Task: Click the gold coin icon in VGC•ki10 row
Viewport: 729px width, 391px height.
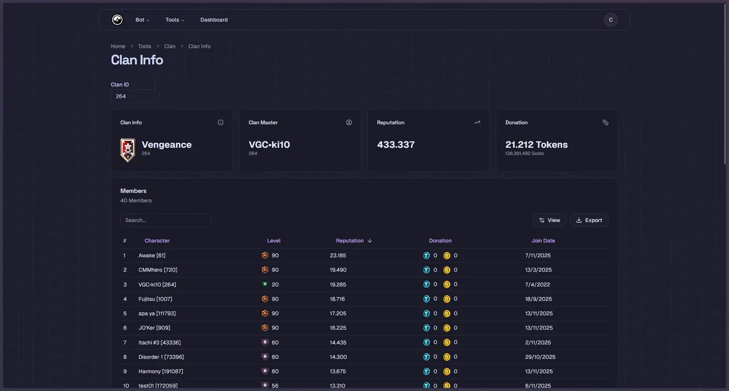Action: pyautogui.click(x=447, y=284)
